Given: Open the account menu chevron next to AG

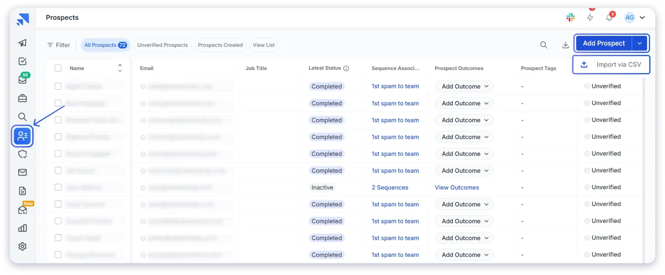Looking at the screenshot, I should [642, 17].
